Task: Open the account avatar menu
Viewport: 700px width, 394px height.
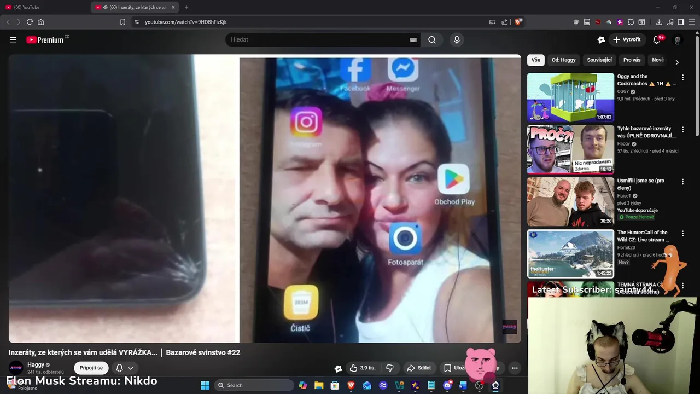Action: 678,40
